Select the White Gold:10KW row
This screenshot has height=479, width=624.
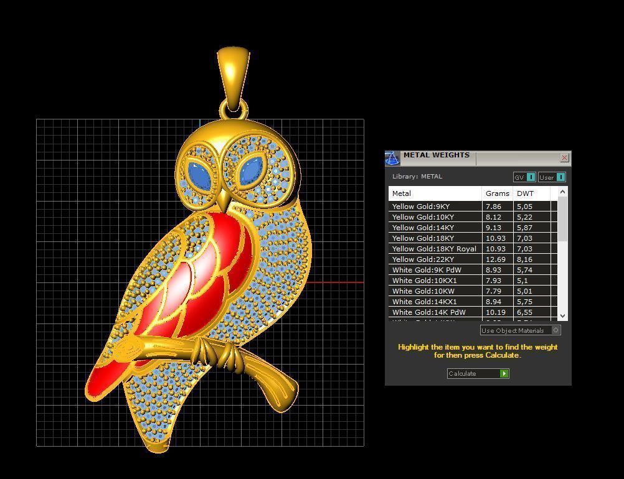(473, 291)
